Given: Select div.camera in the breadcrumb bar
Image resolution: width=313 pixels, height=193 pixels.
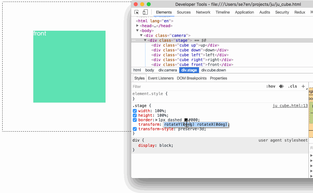Looking at the screenshot, I should 168,70.
